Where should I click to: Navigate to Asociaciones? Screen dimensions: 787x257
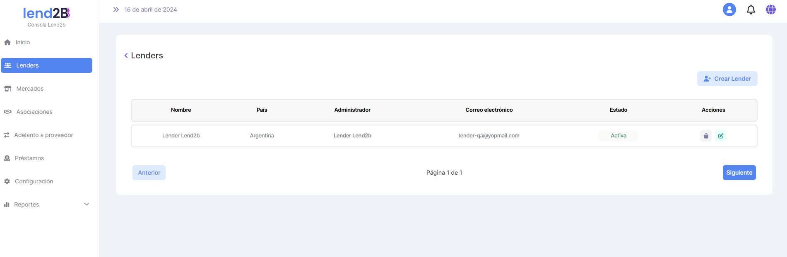point(34,112)
